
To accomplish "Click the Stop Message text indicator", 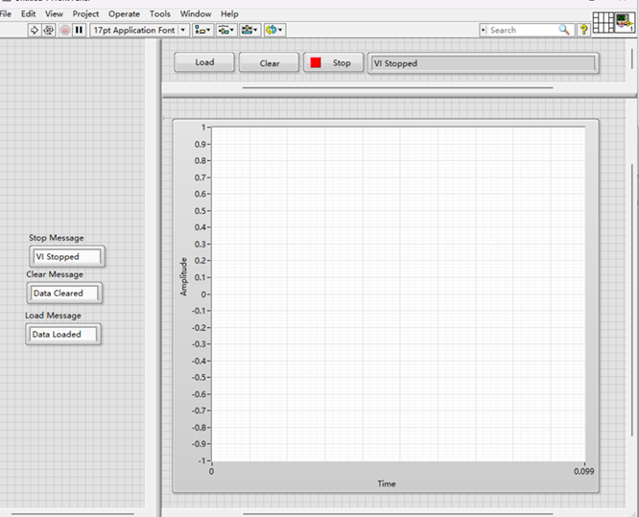I will pyautogui.click(x=66, y=257).
